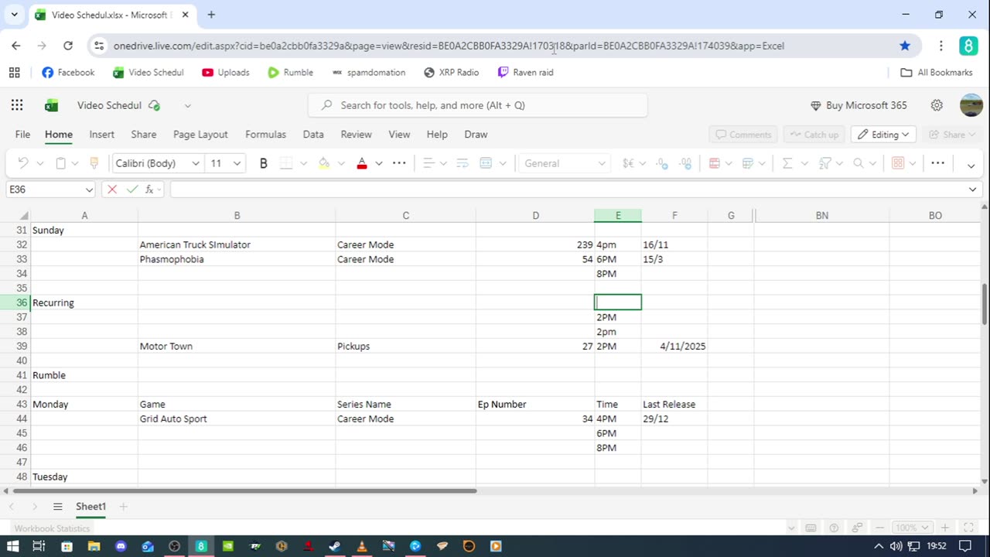Click the Undo icon in the ribbon
This screenshot has height=557, width=990.
tap(23, 163)
